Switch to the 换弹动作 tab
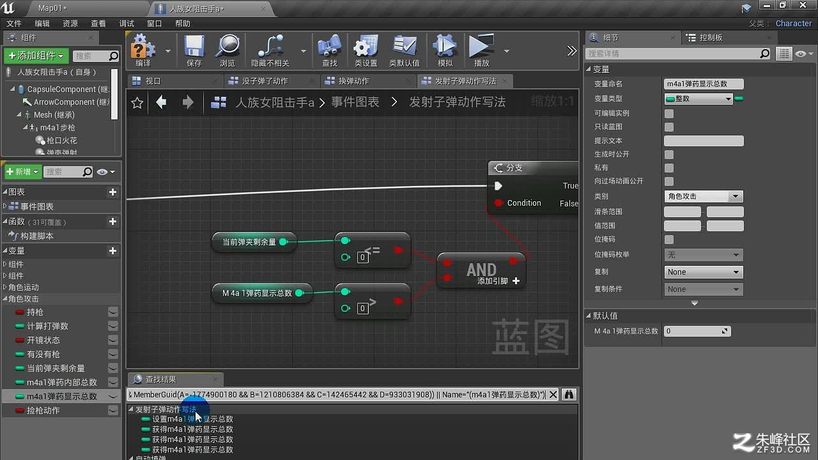This screenshot has width=818, height=460. [x=354, y=81]
